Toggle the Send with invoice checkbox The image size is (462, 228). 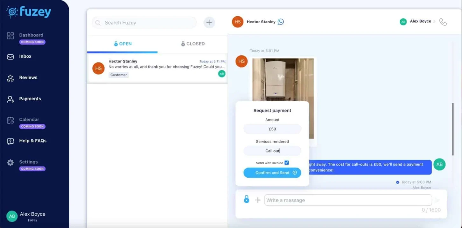[287, 163]
